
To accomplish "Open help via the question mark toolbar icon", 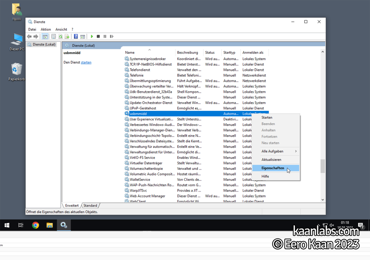I will [76, 36].
